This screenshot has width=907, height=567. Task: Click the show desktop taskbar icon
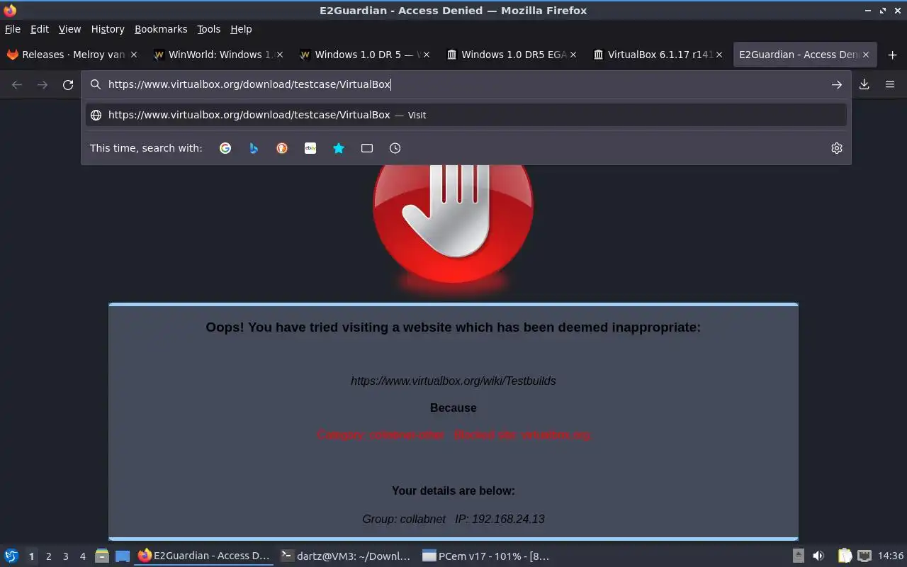tap(123, 556)
